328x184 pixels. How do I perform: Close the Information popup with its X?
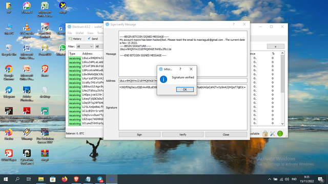pos(191,69)
